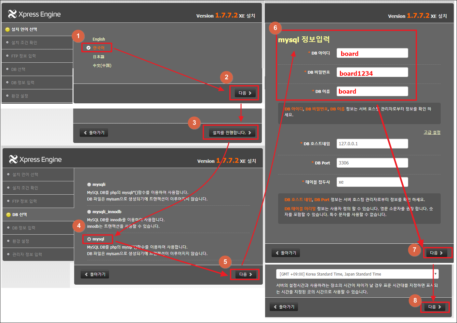Image resolution: width=457 pixels, height=323 pixels.
Task: Open 설치 조건 확인 step in the language panel sidebar
Action: tap(37, 43)
